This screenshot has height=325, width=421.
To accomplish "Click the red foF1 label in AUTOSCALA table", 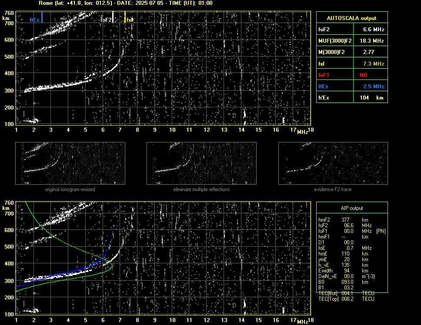I will pos(323,75).
